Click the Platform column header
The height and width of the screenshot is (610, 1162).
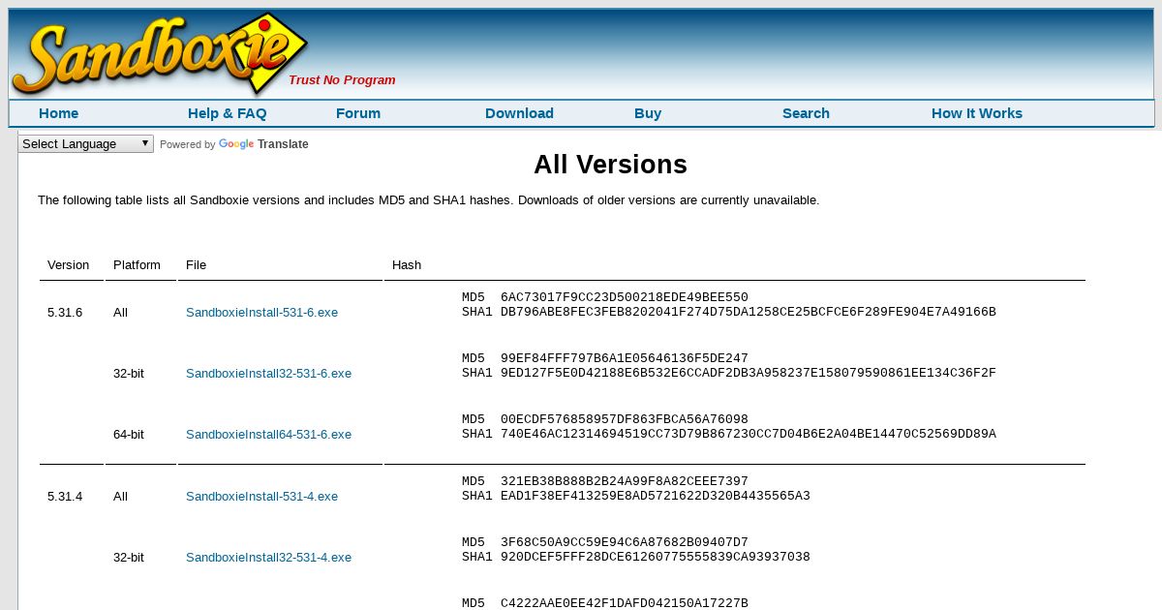[x=137, y=265]
